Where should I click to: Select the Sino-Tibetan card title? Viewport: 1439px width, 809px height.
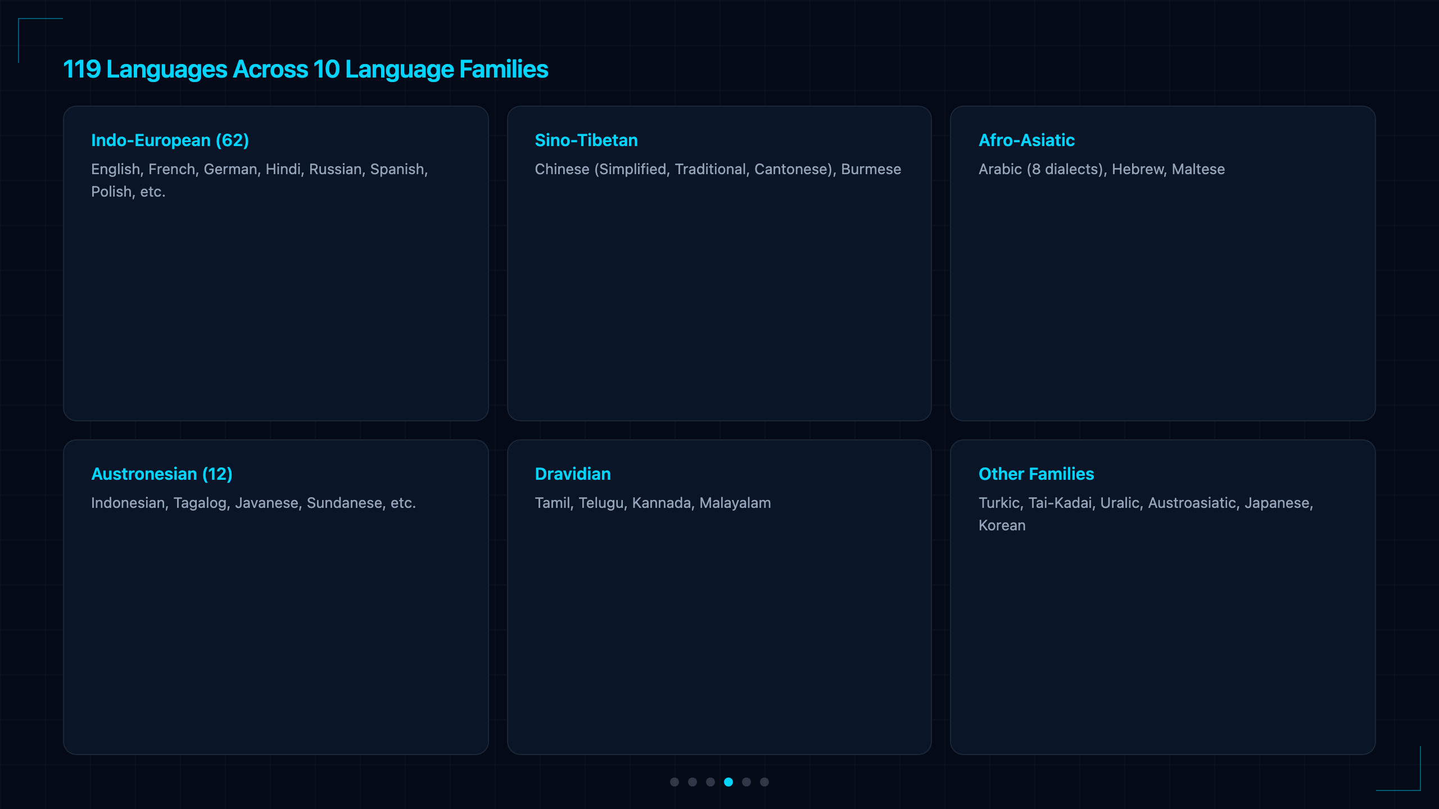586,140
